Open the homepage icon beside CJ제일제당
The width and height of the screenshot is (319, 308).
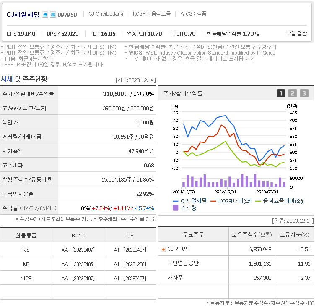click(x=45, y=14)
